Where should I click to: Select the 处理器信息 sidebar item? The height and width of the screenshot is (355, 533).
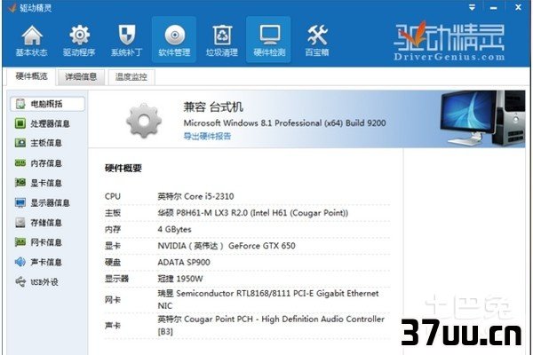click(42, 123)
